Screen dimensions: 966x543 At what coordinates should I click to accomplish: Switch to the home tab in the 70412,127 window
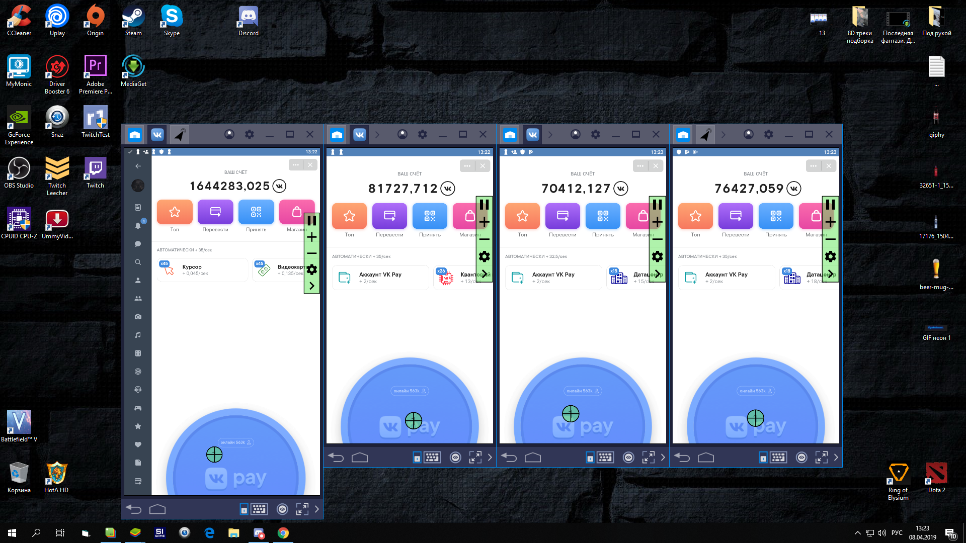[x=510, y=135]
